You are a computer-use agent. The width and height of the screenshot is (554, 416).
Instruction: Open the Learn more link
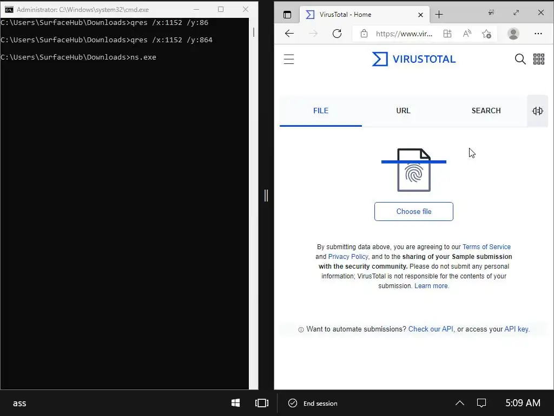[x=431, y=286]
